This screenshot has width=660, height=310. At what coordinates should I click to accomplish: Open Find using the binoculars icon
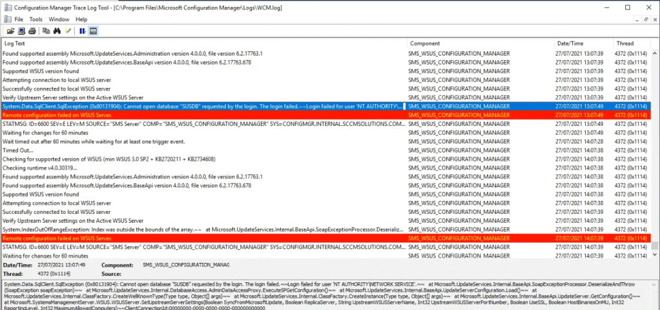pos(57,30)
